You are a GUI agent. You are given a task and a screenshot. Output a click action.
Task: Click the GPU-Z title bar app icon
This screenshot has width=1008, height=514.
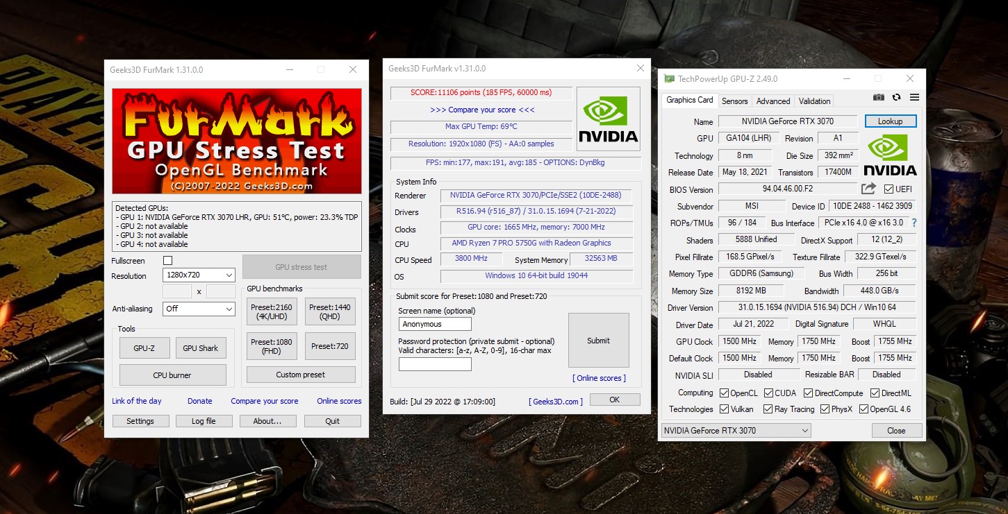669,79
